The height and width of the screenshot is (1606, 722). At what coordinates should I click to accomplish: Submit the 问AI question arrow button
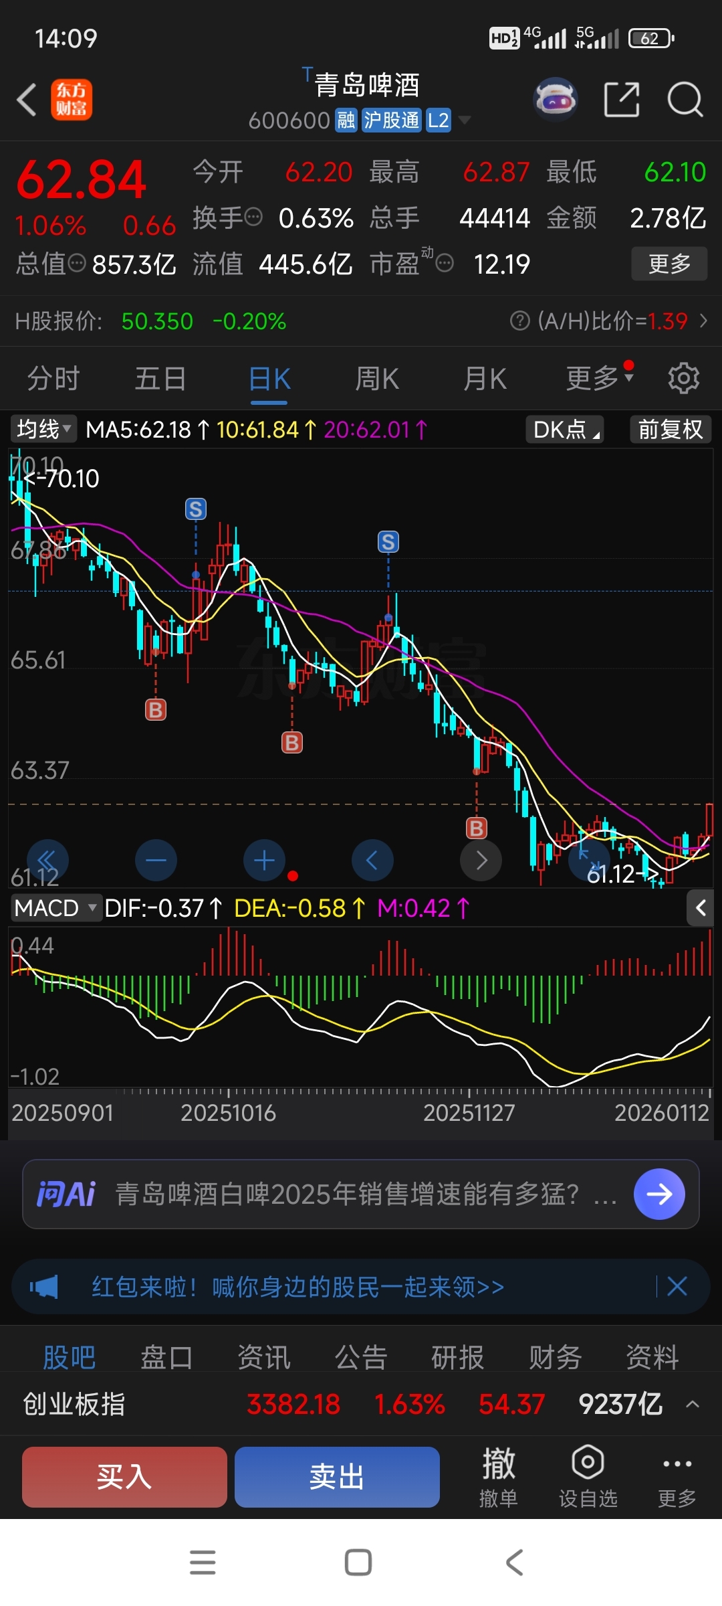pos(659,1194)
